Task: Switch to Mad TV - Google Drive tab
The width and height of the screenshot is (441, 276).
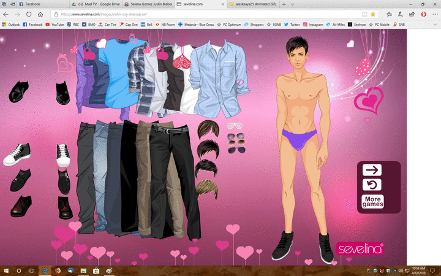Action: coord(96,4)
